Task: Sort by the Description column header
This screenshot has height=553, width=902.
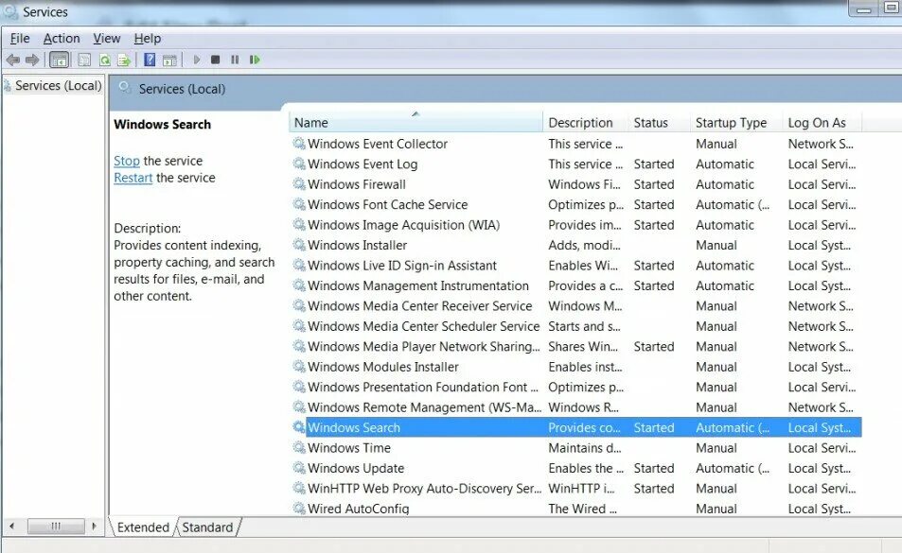Action: [x=585, y=122]
